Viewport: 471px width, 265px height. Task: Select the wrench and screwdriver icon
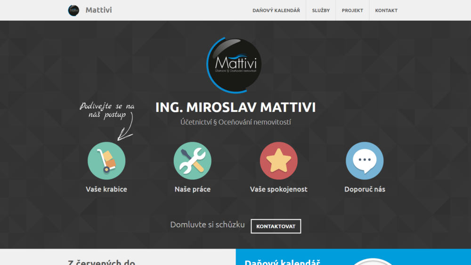tap(193, 161)
